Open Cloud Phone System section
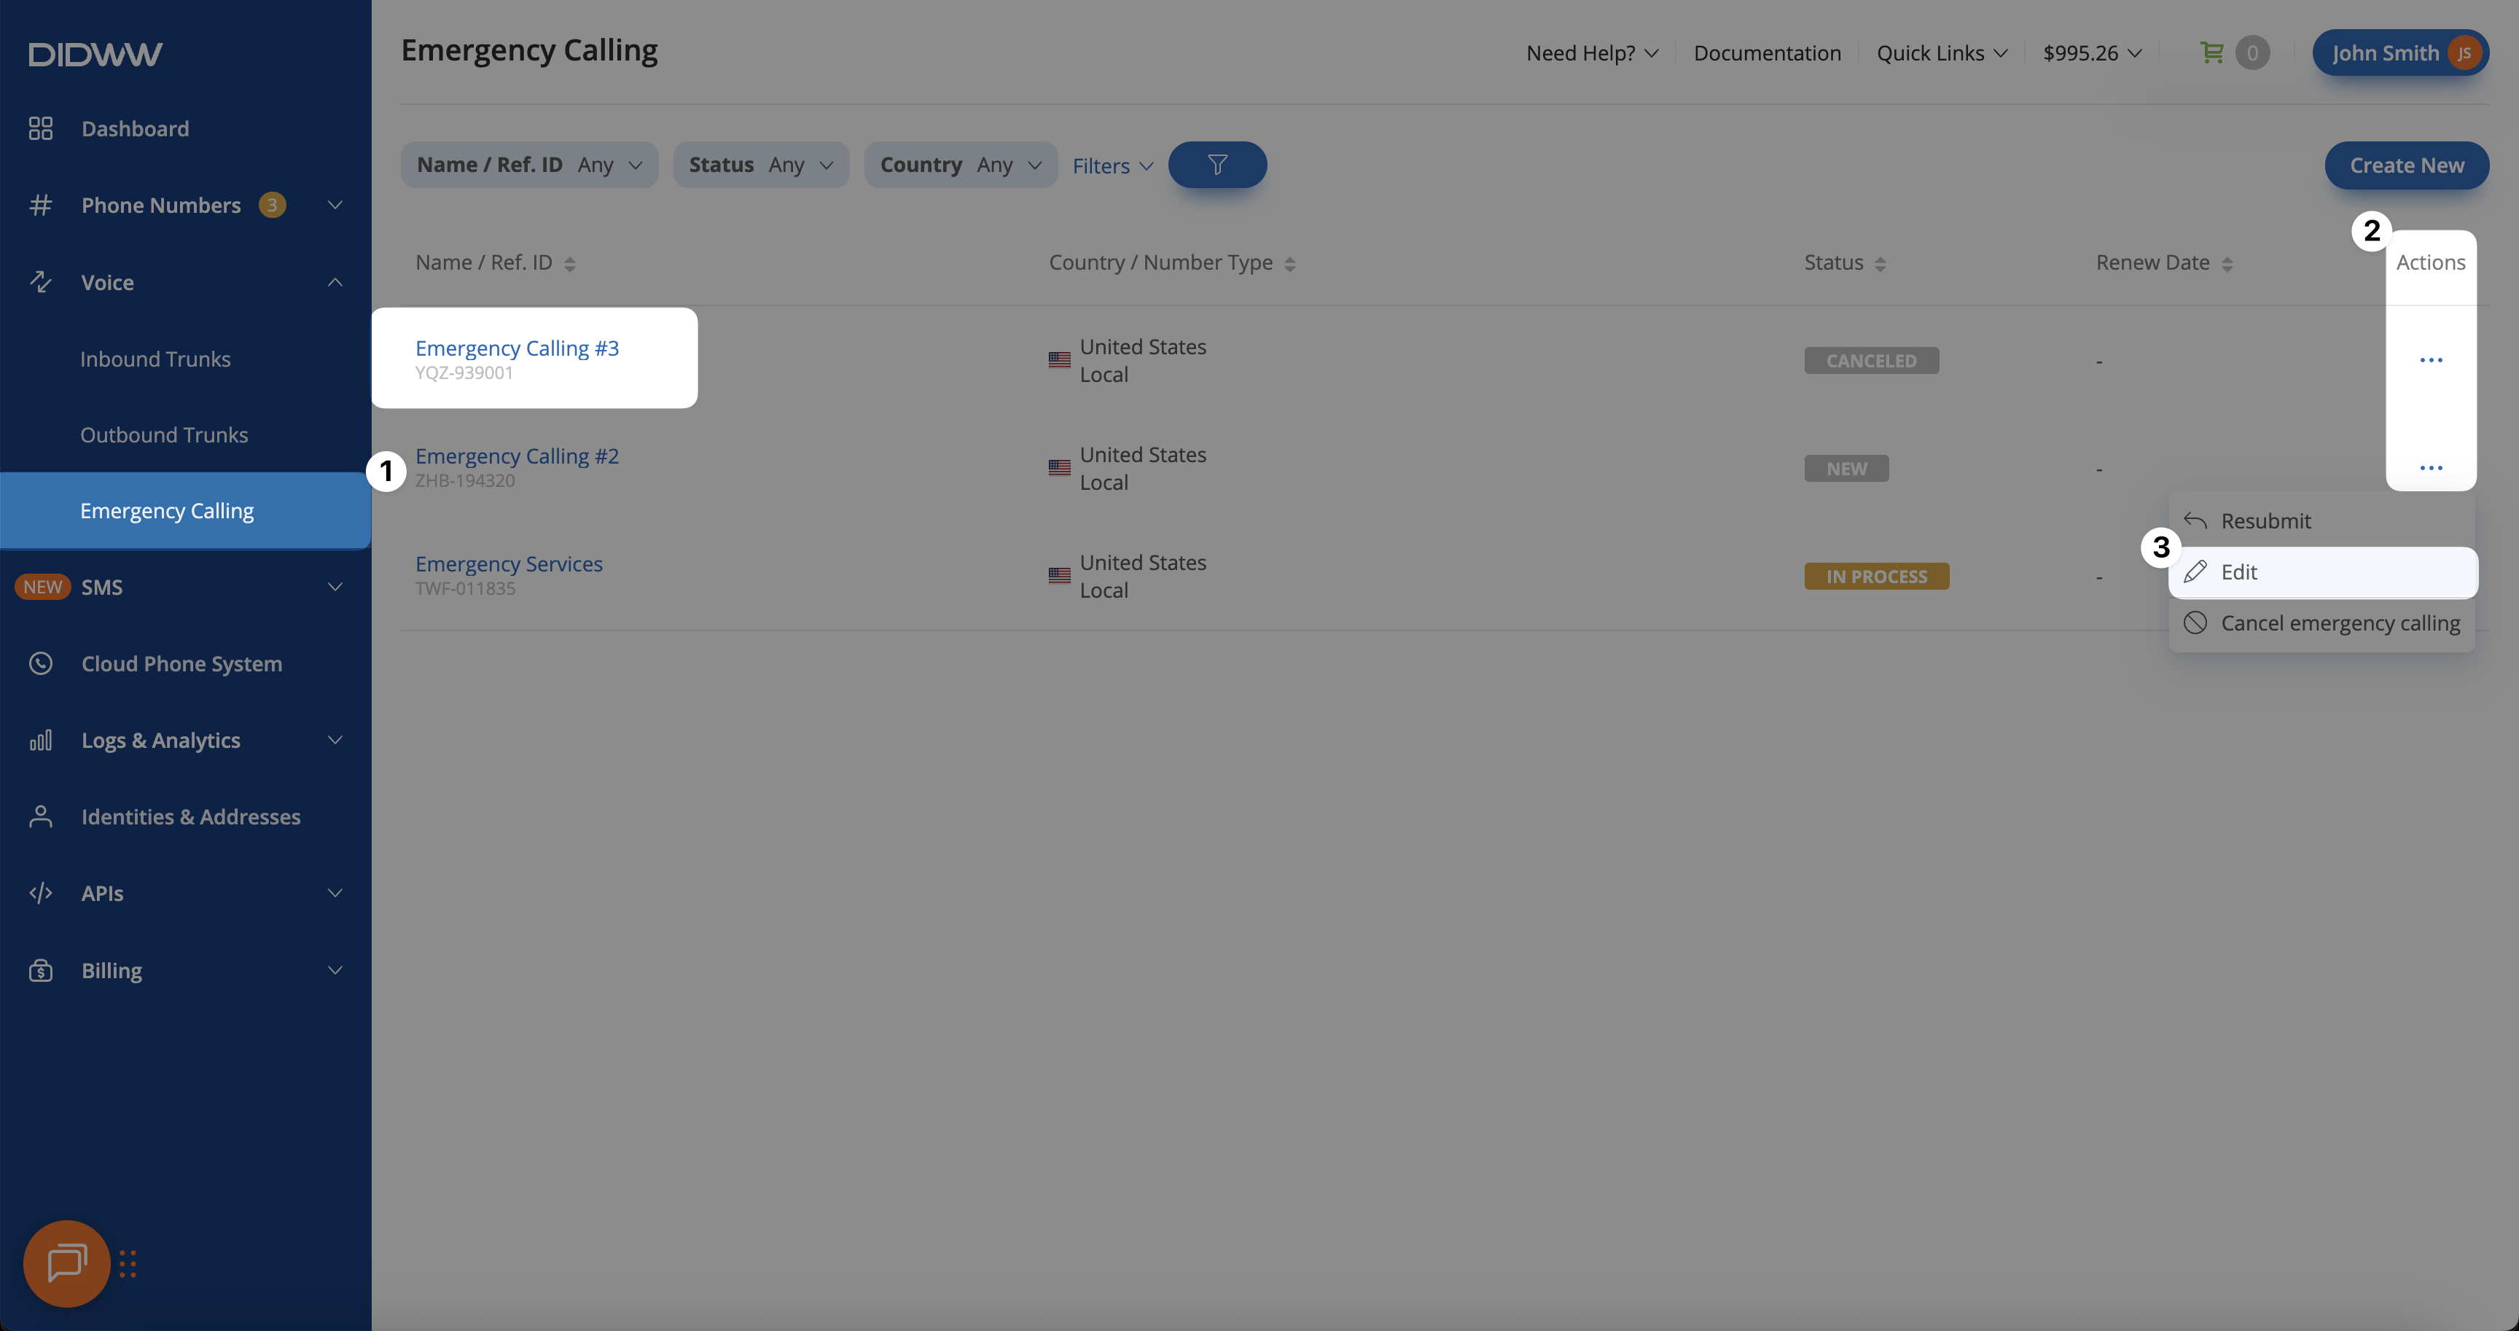2519x1331 pixels. click(x=181, y=664)
